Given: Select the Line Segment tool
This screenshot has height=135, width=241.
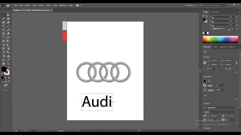Looking at the screenshot, I should click(x=8, y=26).
